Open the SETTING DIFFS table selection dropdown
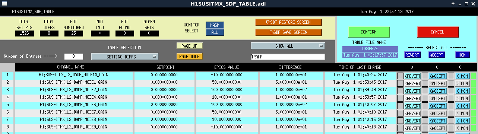Screen dimensions: 478x134 click(x=124, y=57)
